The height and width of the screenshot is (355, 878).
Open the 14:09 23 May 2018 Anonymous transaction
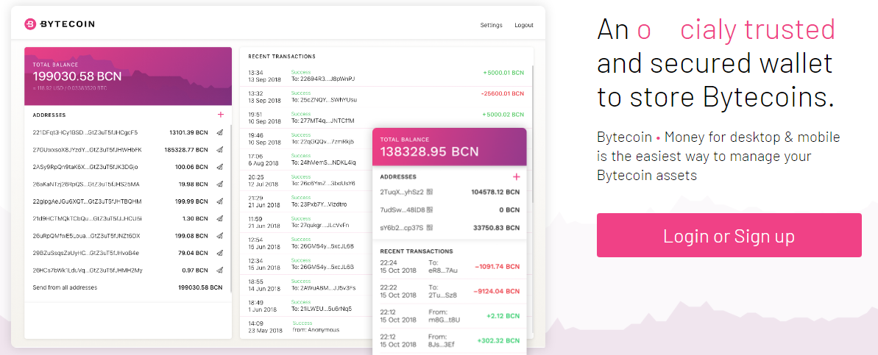click(307, 326)
